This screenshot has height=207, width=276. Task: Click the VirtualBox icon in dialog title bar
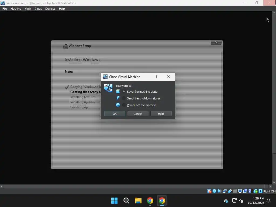tap(105, 77)
